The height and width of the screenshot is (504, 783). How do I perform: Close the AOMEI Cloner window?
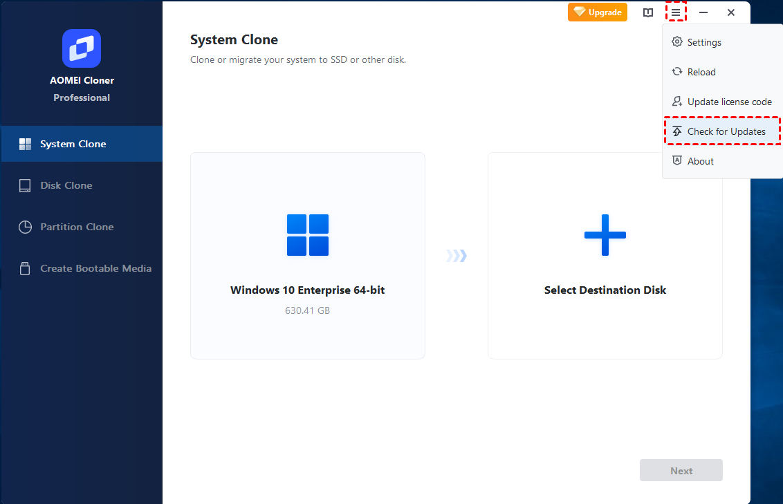pos(731,12)
